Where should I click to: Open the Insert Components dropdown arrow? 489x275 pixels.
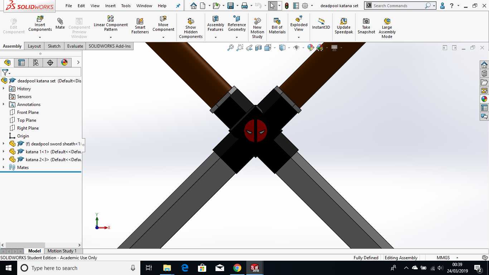pyautogui.click(x=40, y=37)
